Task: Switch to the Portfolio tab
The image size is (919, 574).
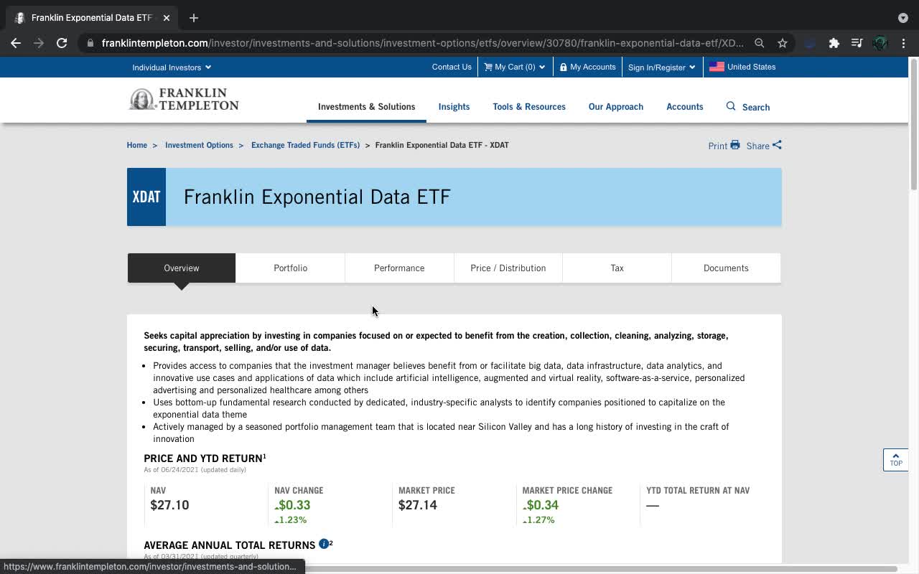Action: point(290,268)
